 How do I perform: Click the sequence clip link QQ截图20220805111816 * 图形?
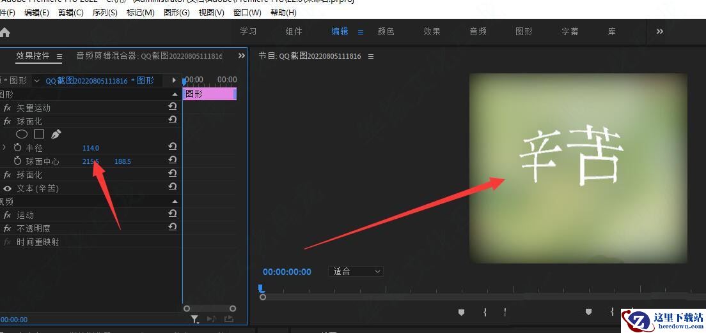100,81
